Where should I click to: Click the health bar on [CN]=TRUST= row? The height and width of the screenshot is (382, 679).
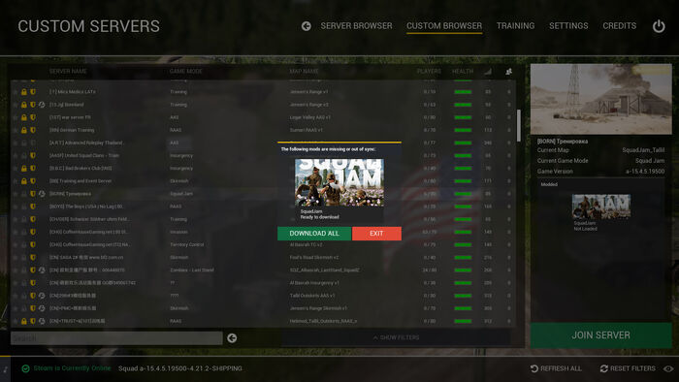[x=463, y=322]
